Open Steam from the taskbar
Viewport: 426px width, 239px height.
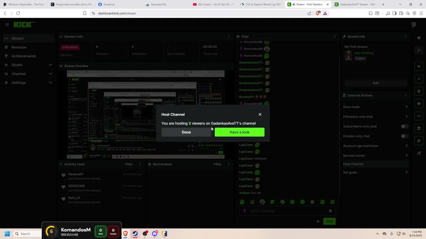(135, 234)
